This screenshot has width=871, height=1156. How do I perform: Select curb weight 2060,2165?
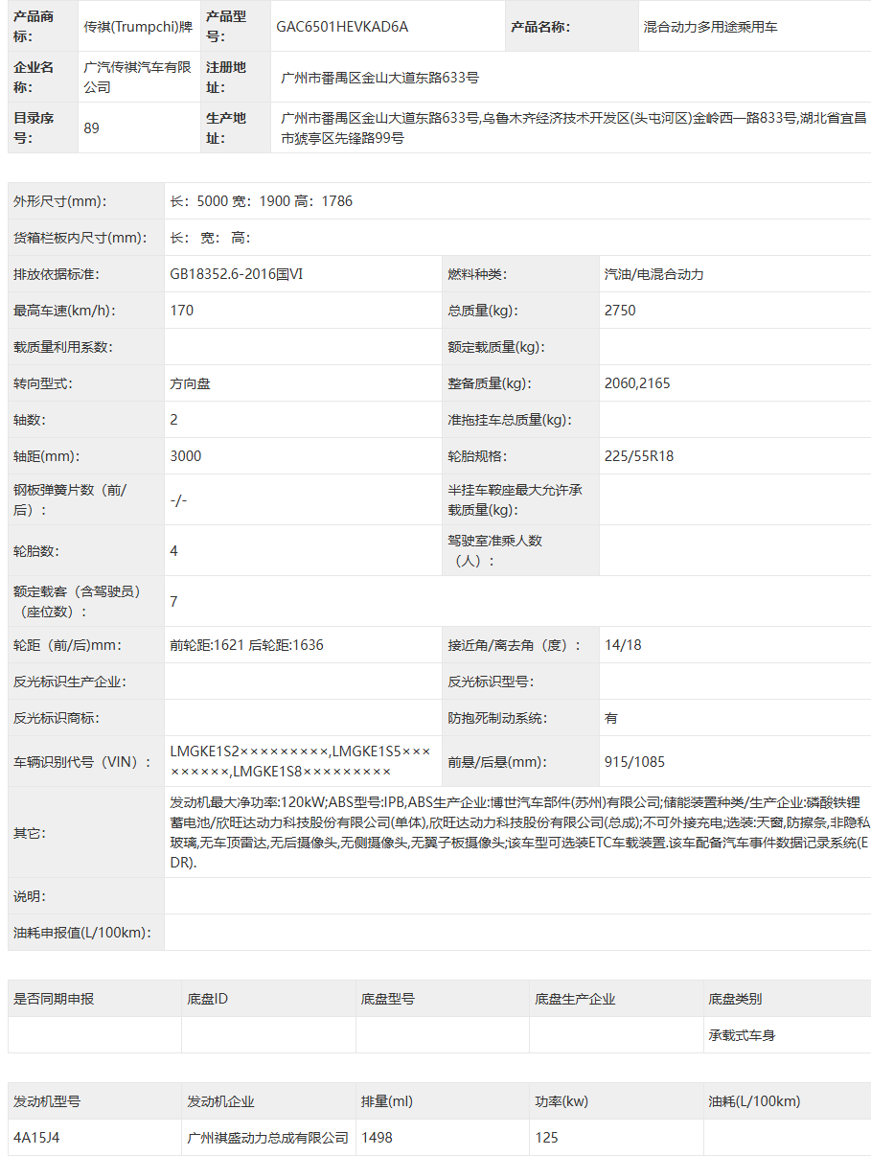pos(637,383)
